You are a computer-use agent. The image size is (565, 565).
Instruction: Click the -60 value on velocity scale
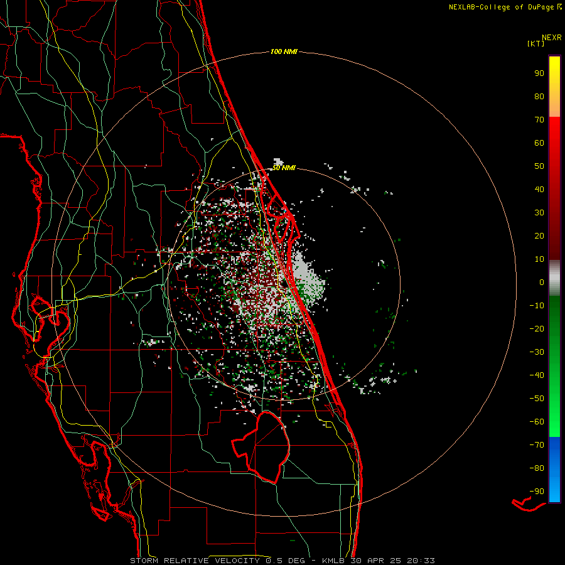coord(537,422)
